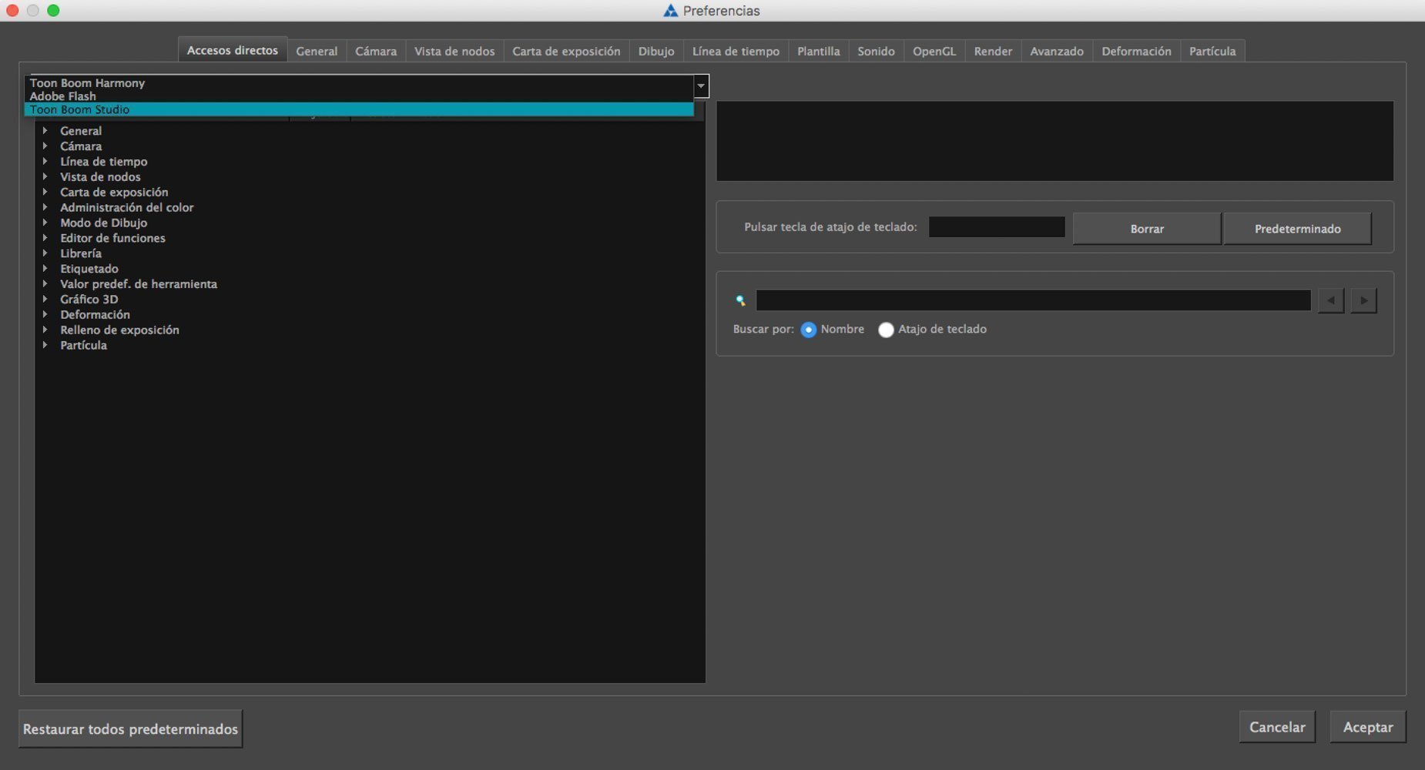Open the shortcut set dropdown arrow
The height and width of the screenshot is (770, 1425).
point(701,85)
